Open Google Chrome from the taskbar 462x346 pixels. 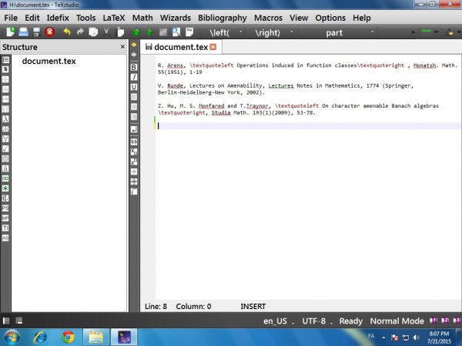pyautogui.click(x=68, y=336)
